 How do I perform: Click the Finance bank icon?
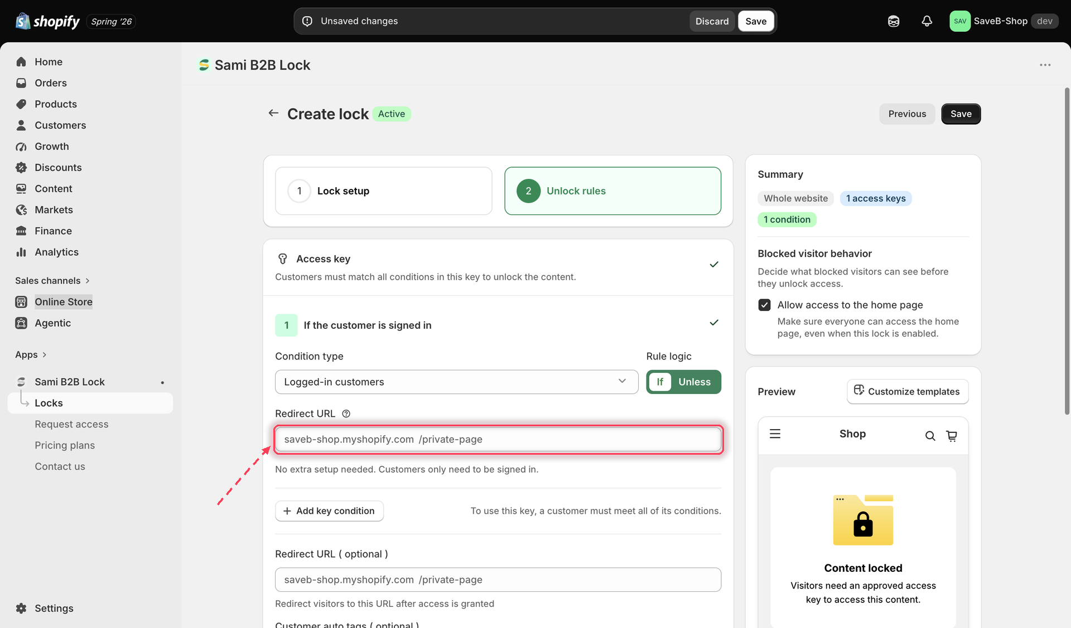click(x=21, y=231)
